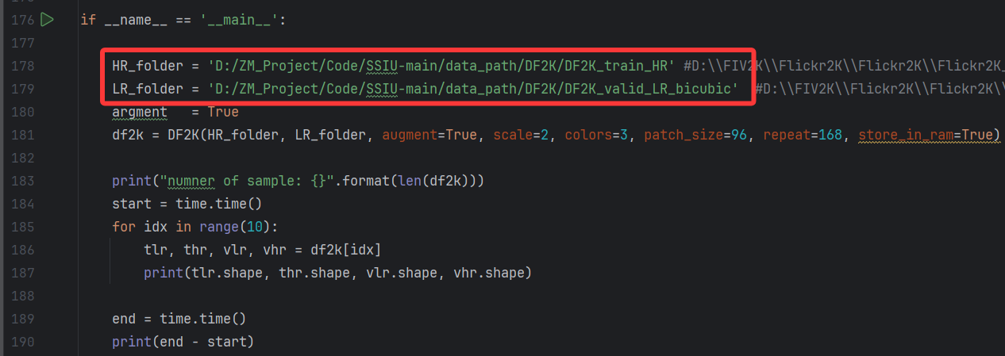Image resolution: width=1005 pixels, height=356 pixels.
Task: Click the 'repeat=168' argument
Action: pos(803,135)
